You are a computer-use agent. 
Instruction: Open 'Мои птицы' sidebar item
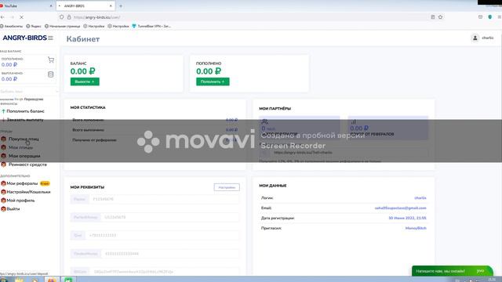[20, 147]
